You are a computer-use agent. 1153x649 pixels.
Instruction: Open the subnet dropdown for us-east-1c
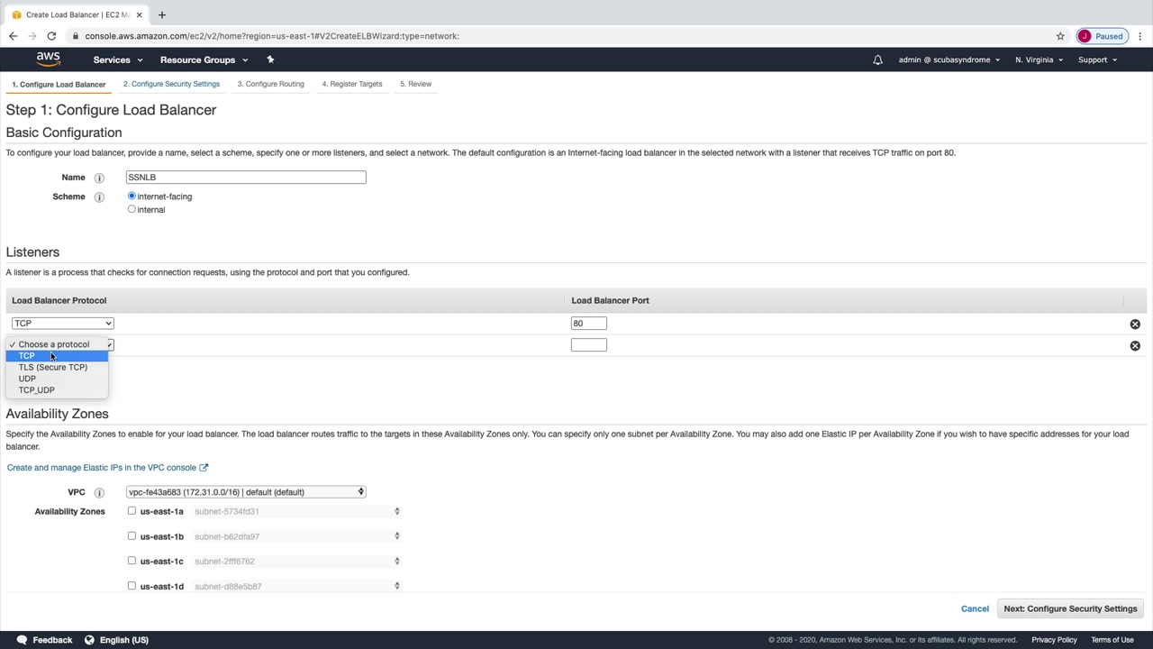click(296, 561)
